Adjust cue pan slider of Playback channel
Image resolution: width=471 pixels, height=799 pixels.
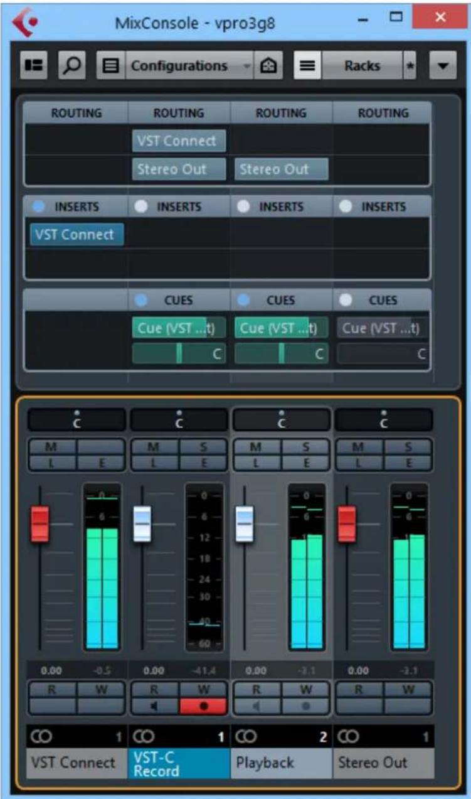tap(281, 353)
